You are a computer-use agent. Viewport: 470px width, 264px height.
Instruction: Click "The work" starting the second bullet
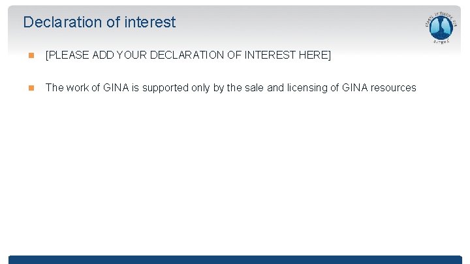(x=67, y=87)
